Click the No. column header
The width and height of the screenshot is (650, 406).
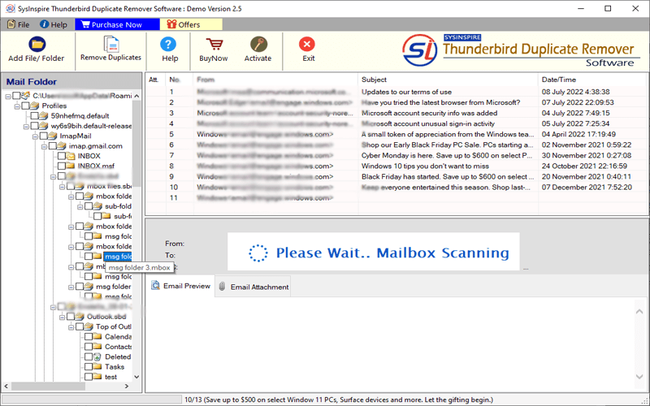(x=179, y=80)
